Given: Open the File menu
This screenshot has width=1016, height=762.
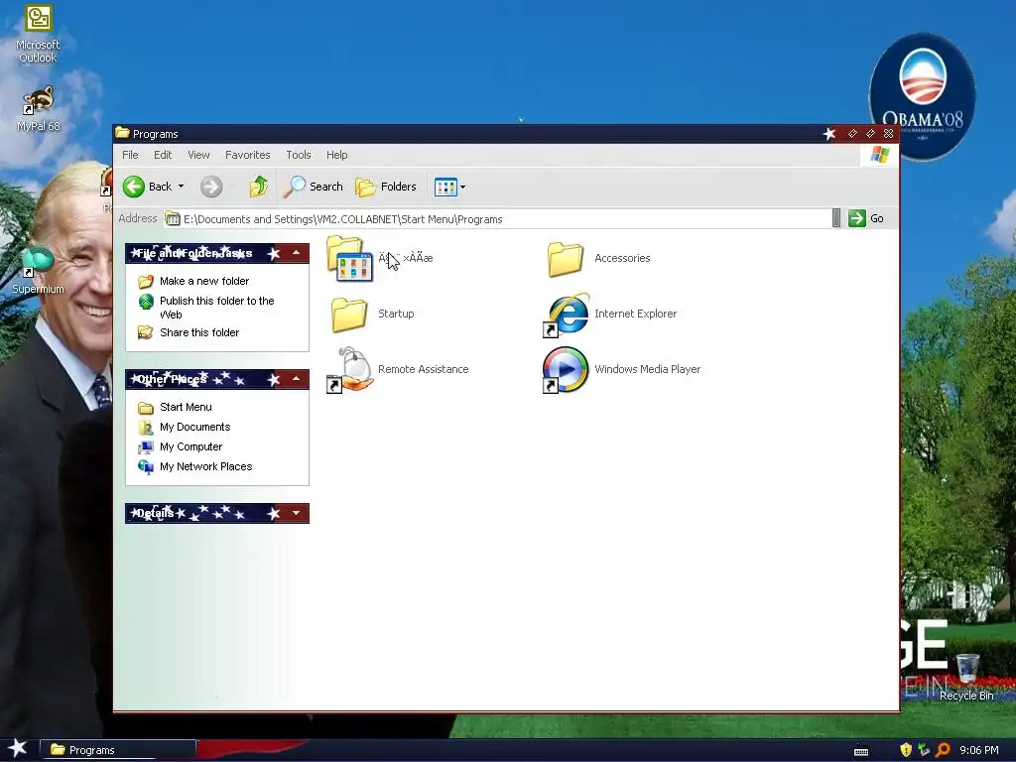Looking at the screenshot, I should tap(130, 155).
